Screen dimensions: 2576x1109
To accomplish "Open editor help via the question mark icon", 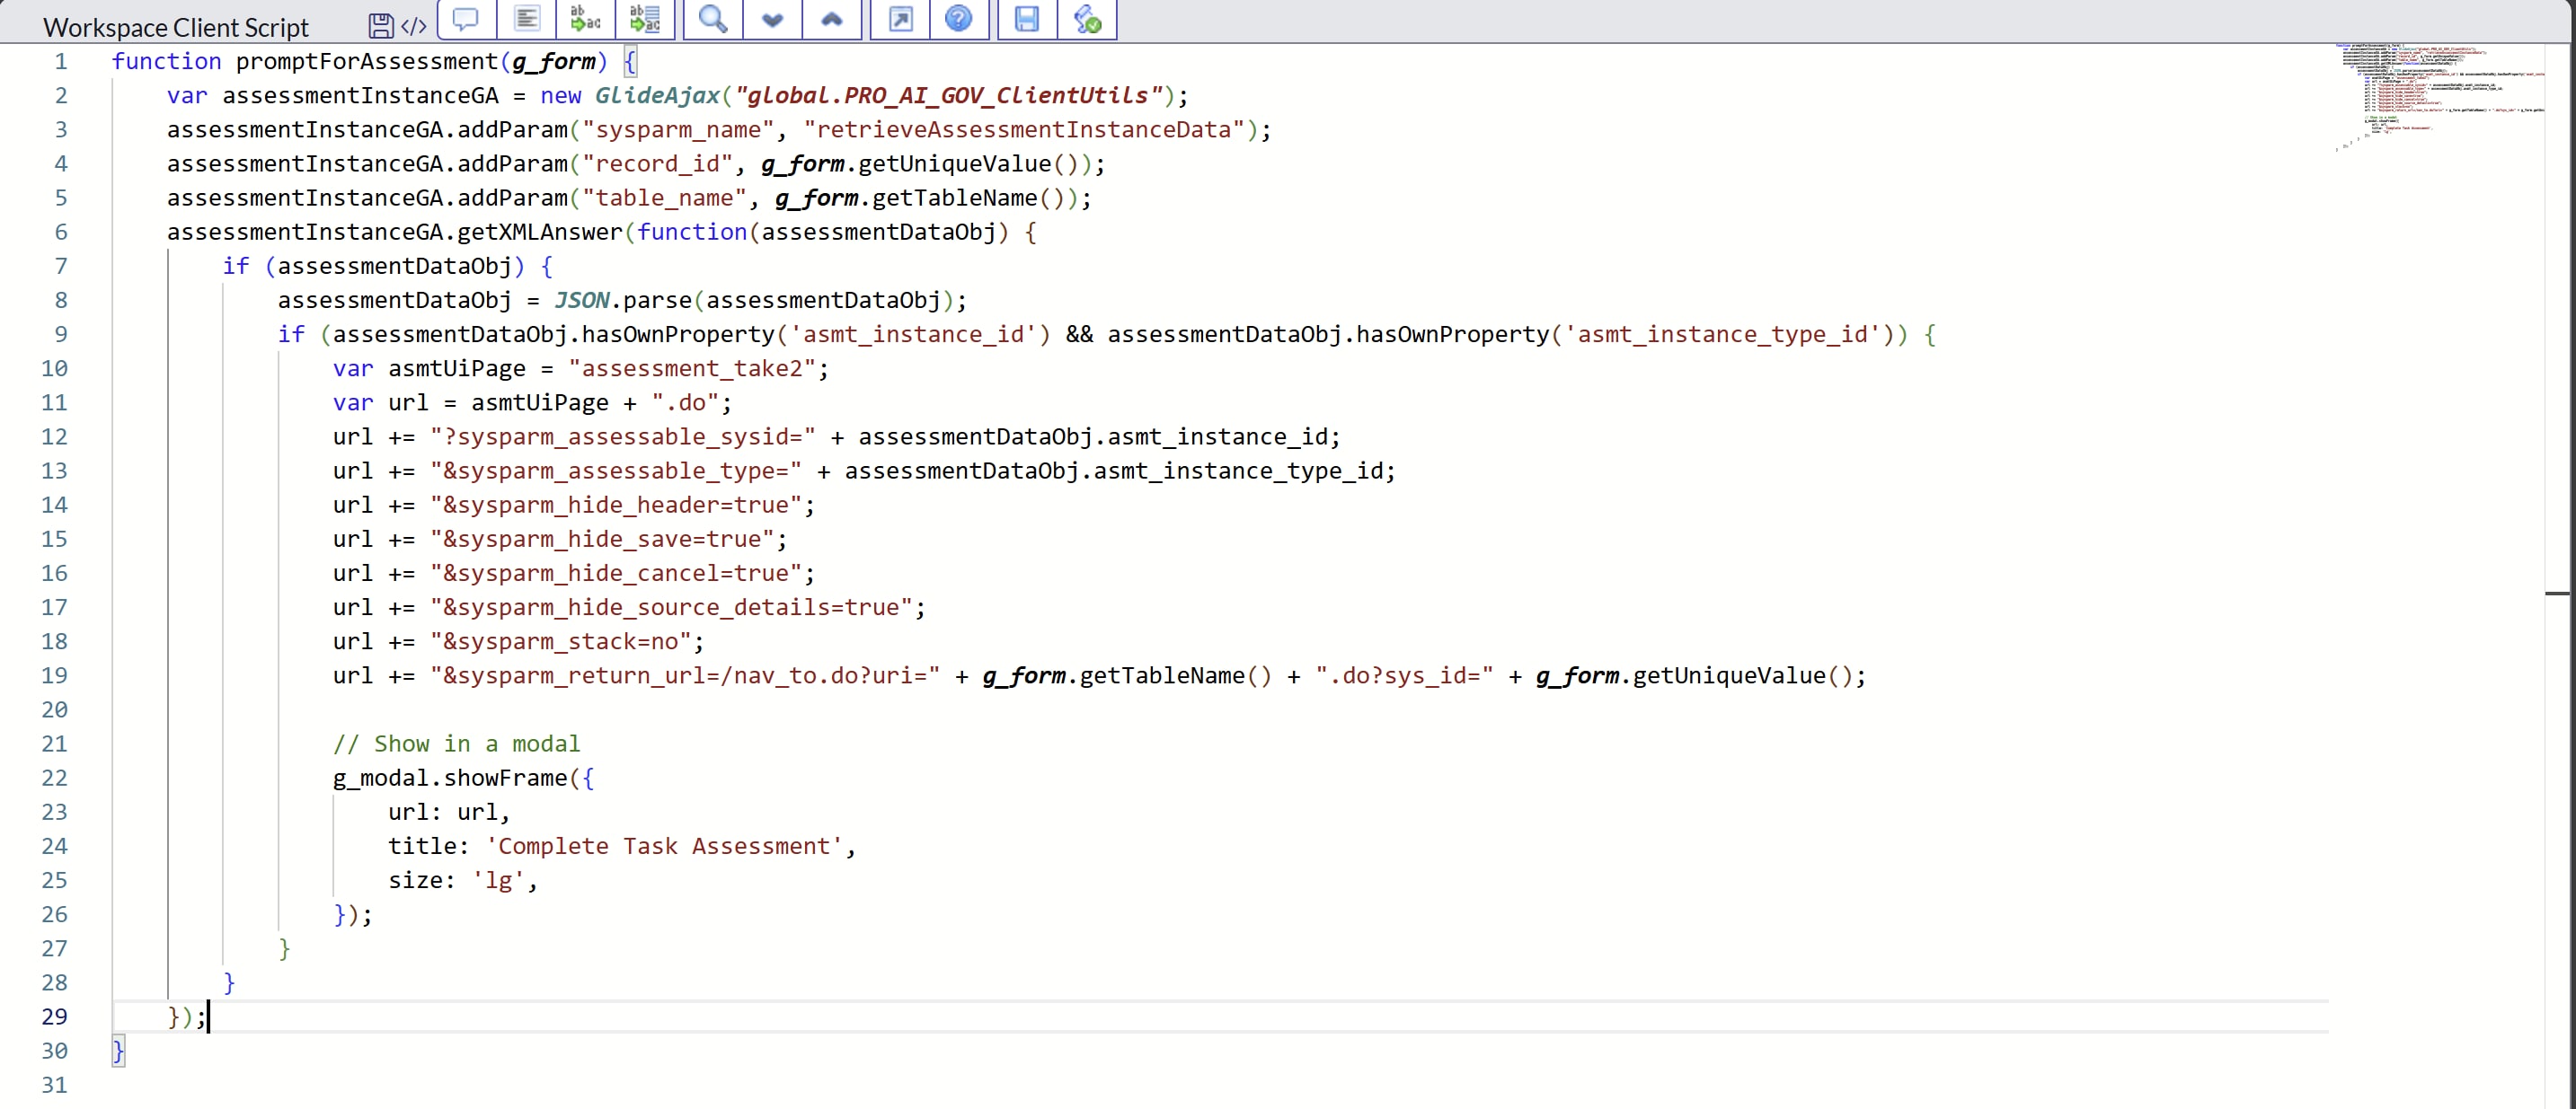I will point(960,20).
